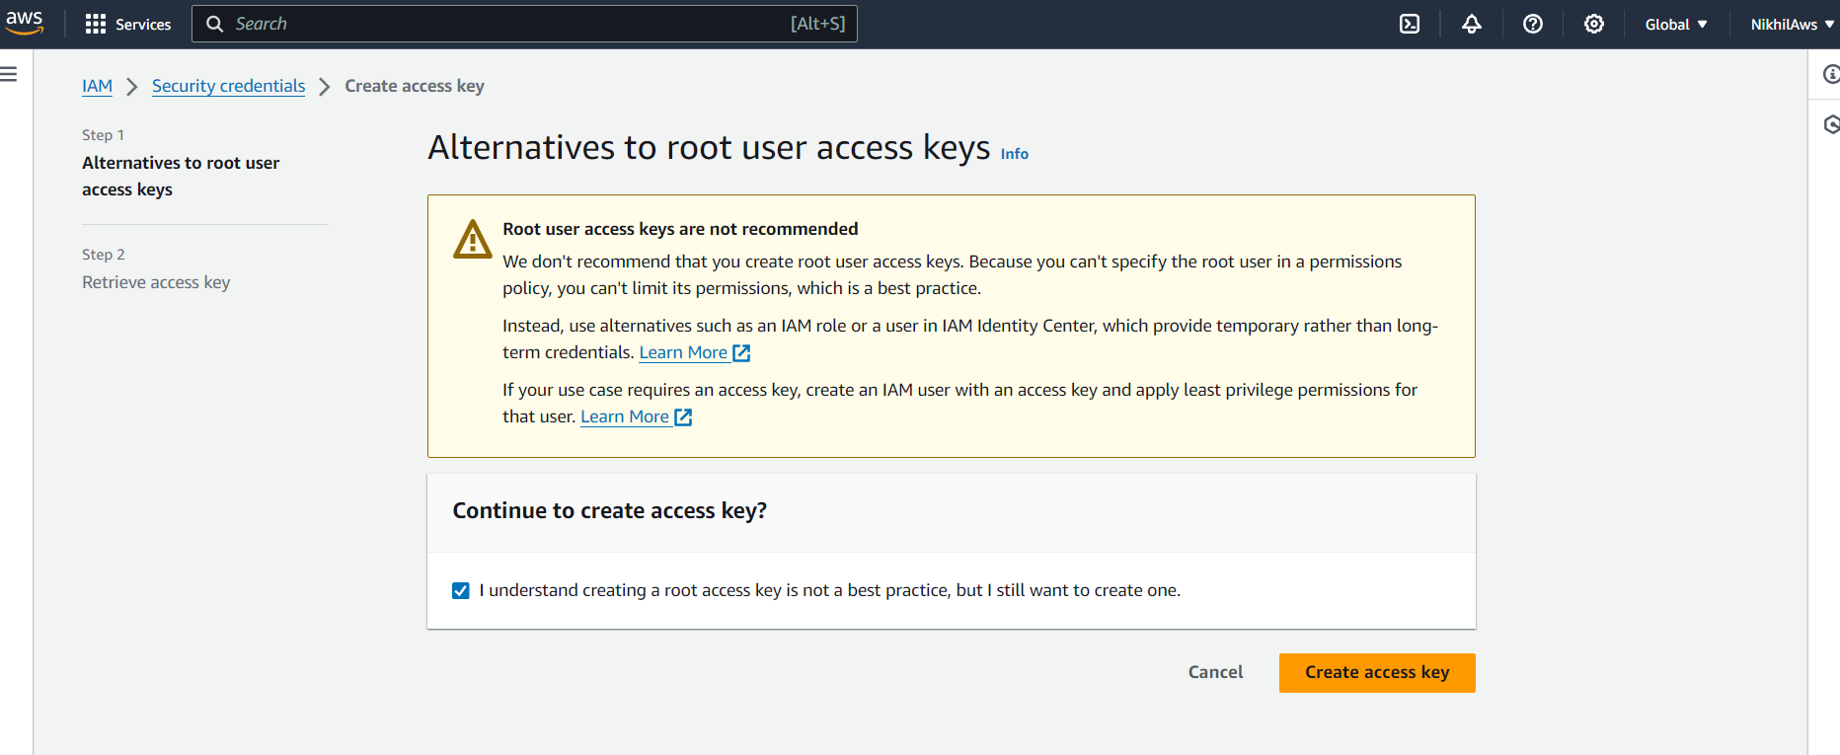This screenshot has width=1840, height=755.
Task: Launch the CloudShell terminal icon
Action: tap(1410, 24)
